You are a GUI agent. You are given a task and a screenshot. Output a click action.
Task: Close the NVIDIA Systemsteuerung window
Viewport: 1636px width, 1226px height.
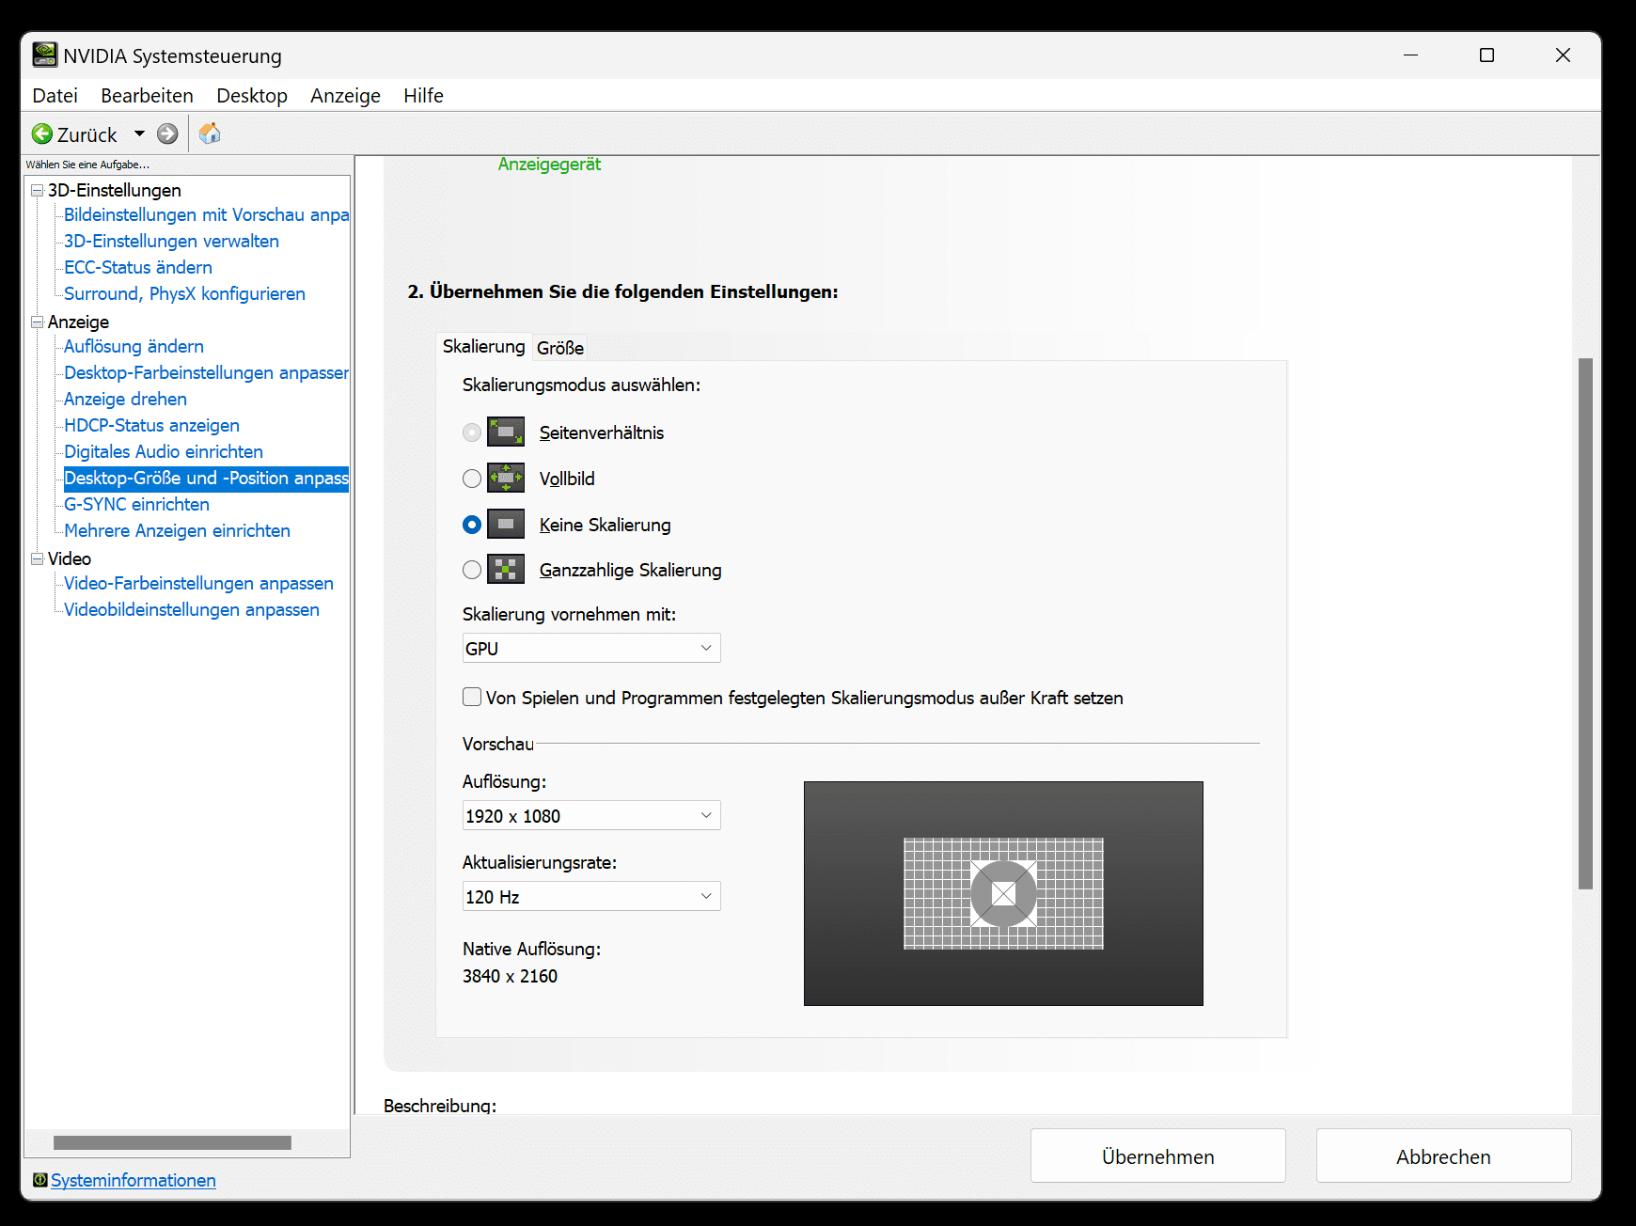point(1563,55)
